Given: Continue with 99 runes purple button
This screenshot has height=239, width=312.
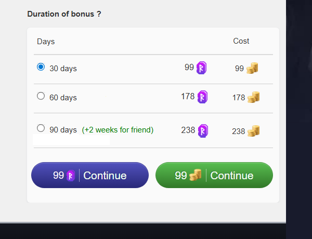Looking at the screenshot, I should click(90, 175).
